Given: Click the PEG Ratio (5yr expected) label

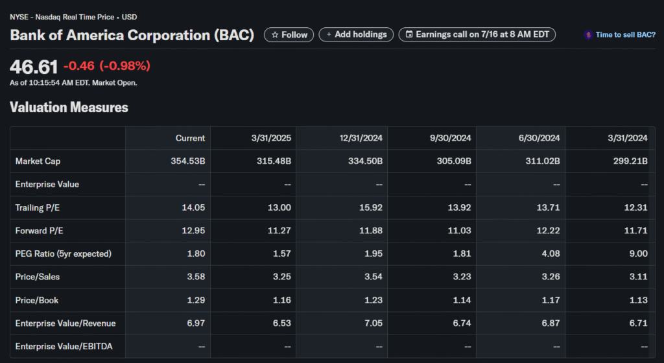Looking at the screenshot, I should (63, 254).
